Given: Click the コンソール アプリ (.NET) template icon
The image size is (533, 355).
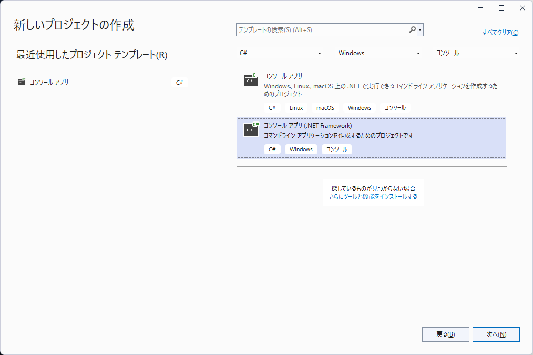Looking at the screenshot, I should click(251, 79).
